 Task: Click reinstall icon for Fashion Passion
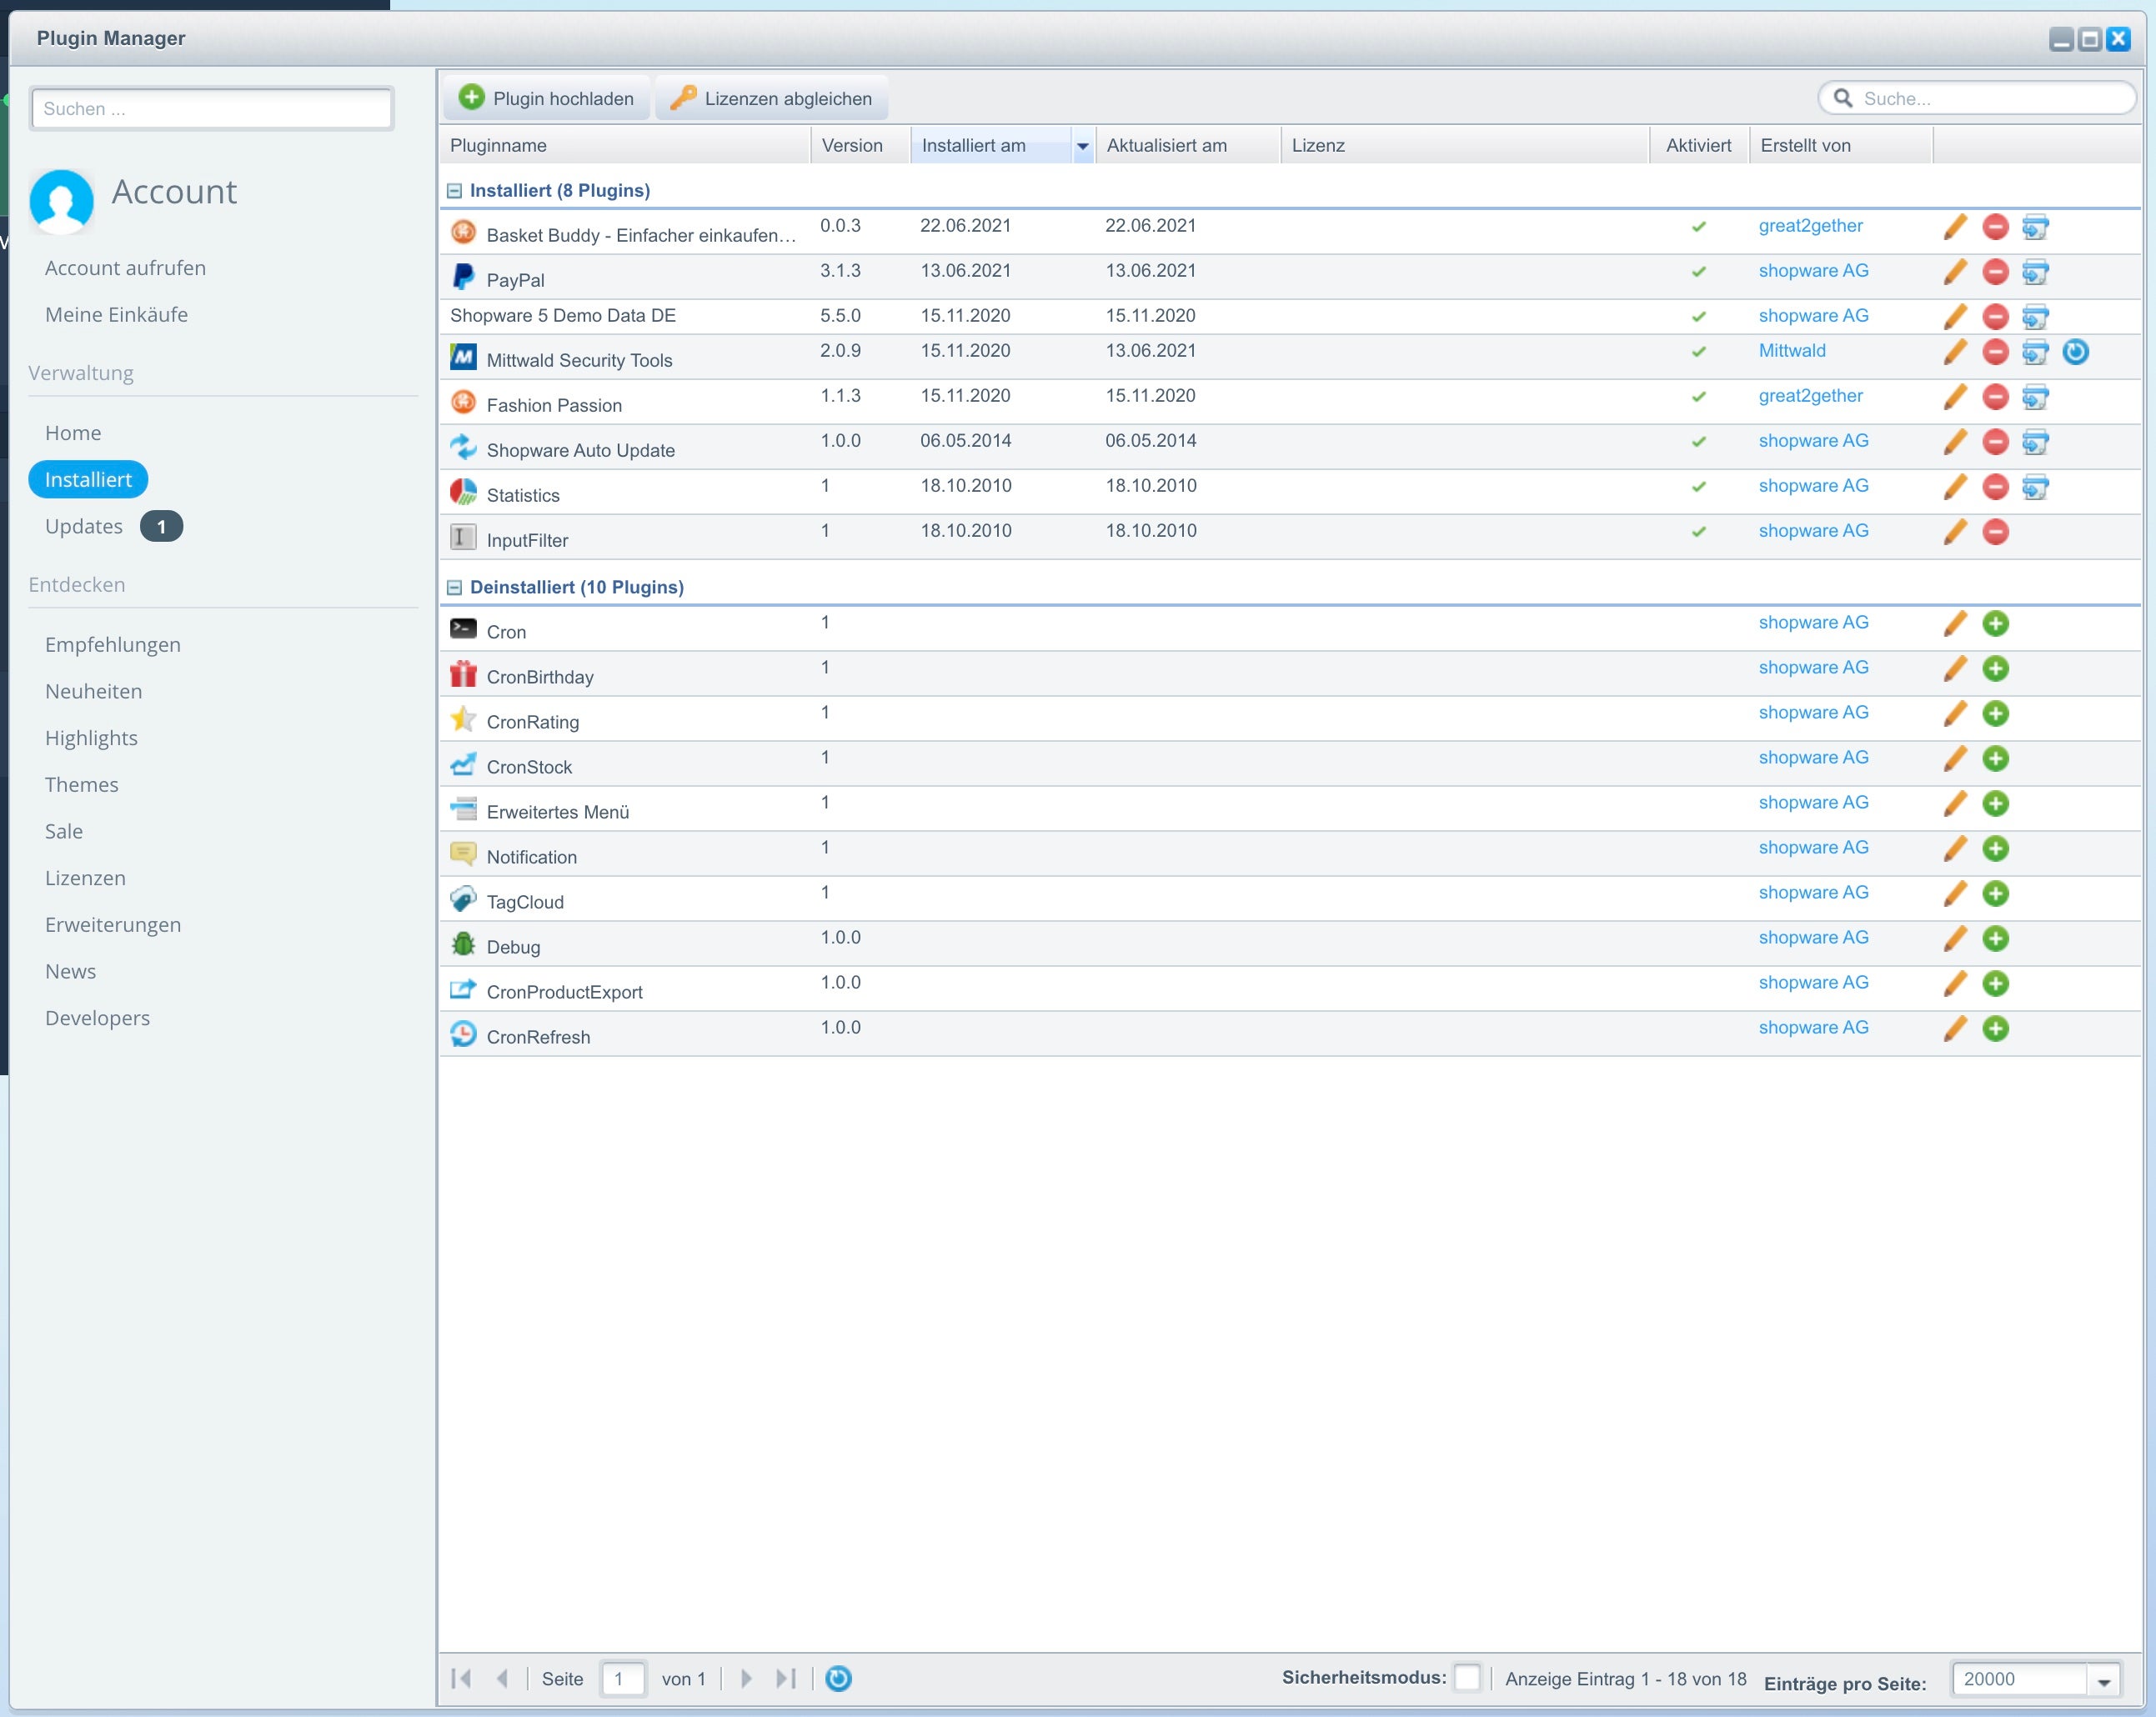tap(2035, 397)
